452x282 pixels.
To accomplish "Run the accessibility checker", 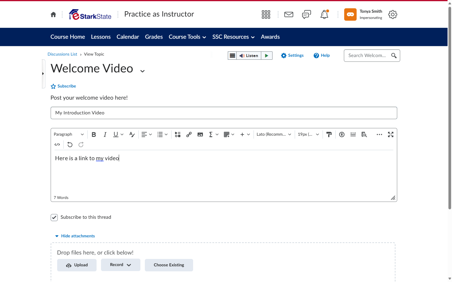I will (342, 134).
